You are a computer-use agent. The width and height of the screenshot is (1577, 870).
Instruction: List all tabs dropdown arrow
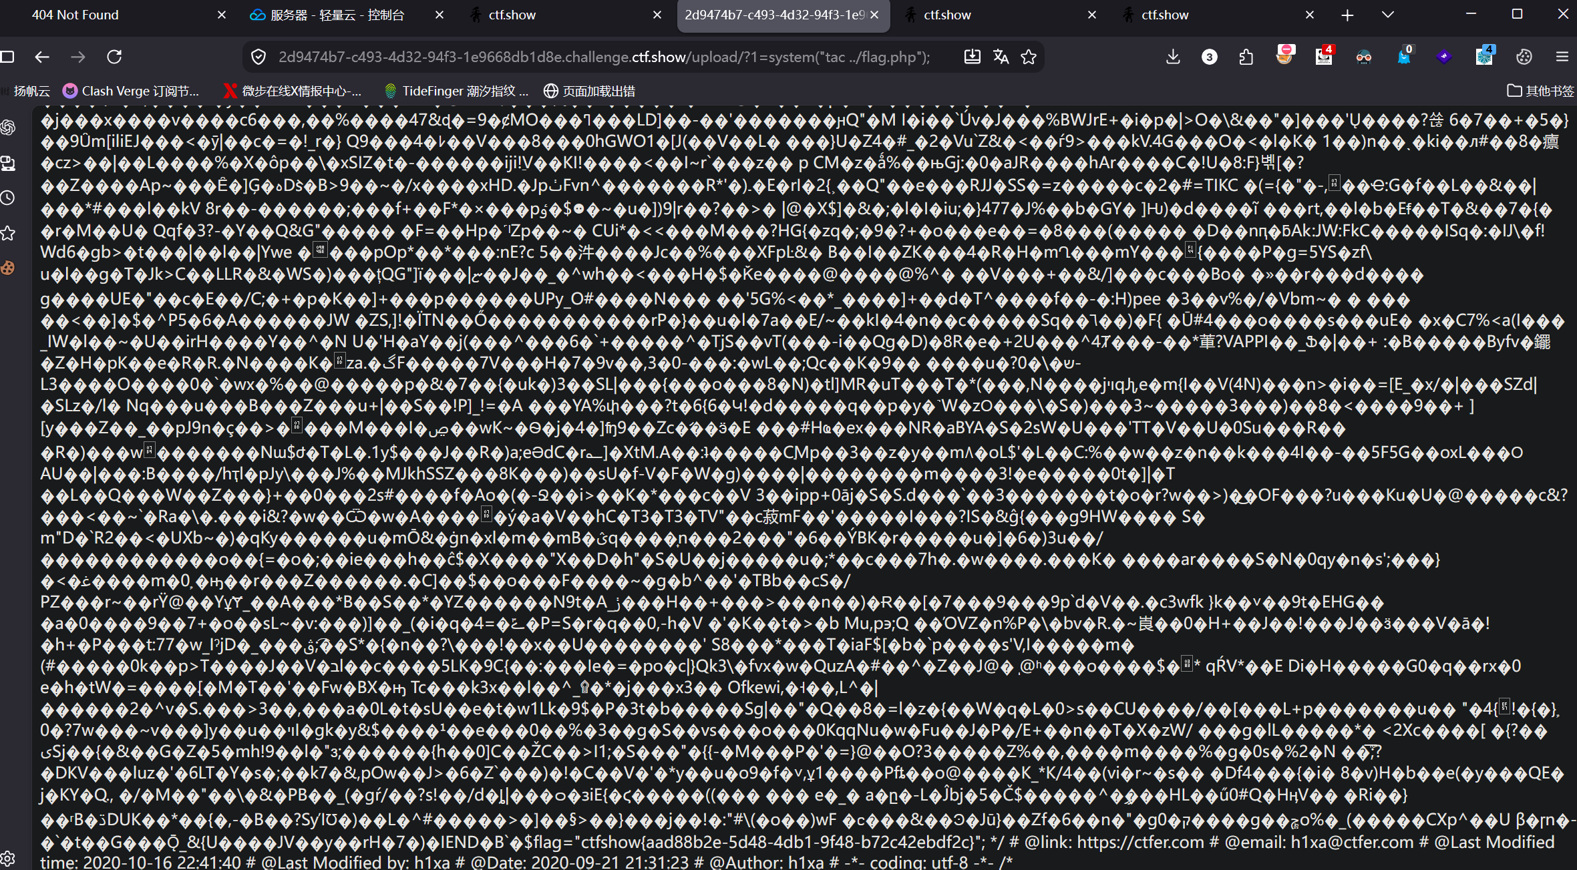click(1388, 15)
